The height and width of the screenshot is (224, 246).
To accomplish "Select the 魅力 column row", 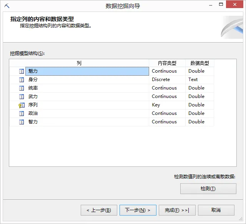I will [87, 71].
